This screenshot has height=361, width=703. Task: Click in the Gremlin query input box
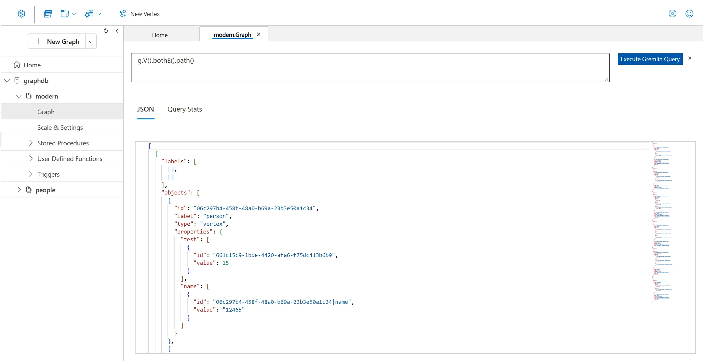point(370,68)
